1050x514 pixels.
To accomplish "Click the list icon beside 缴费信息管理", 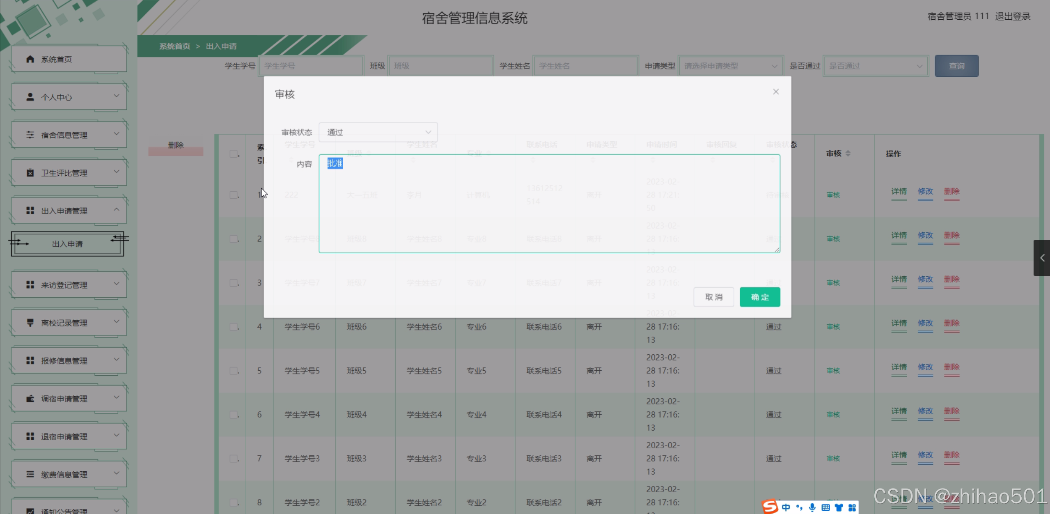I will tap(30, 475).
